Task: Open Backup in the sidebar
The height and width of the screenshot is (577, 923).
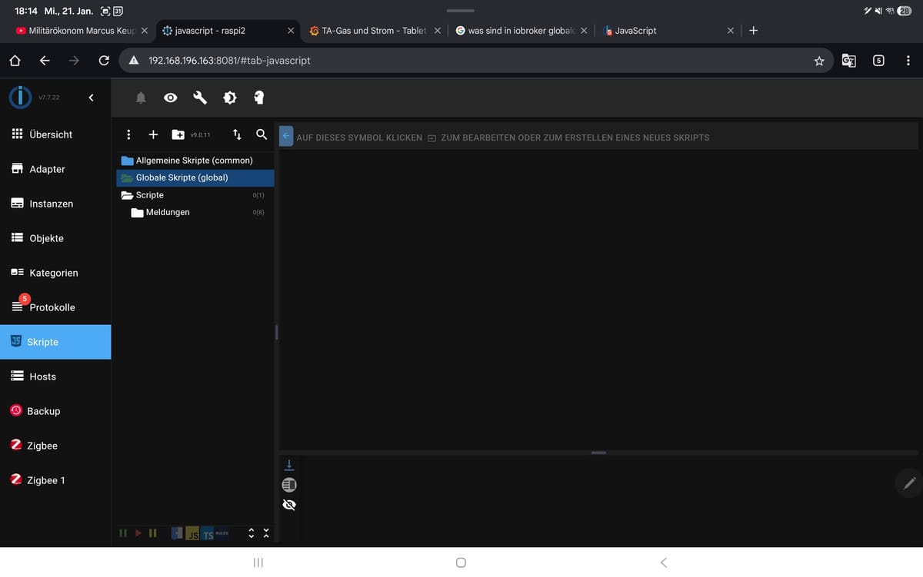Action: pyautogui.click(x=55, y=411)
